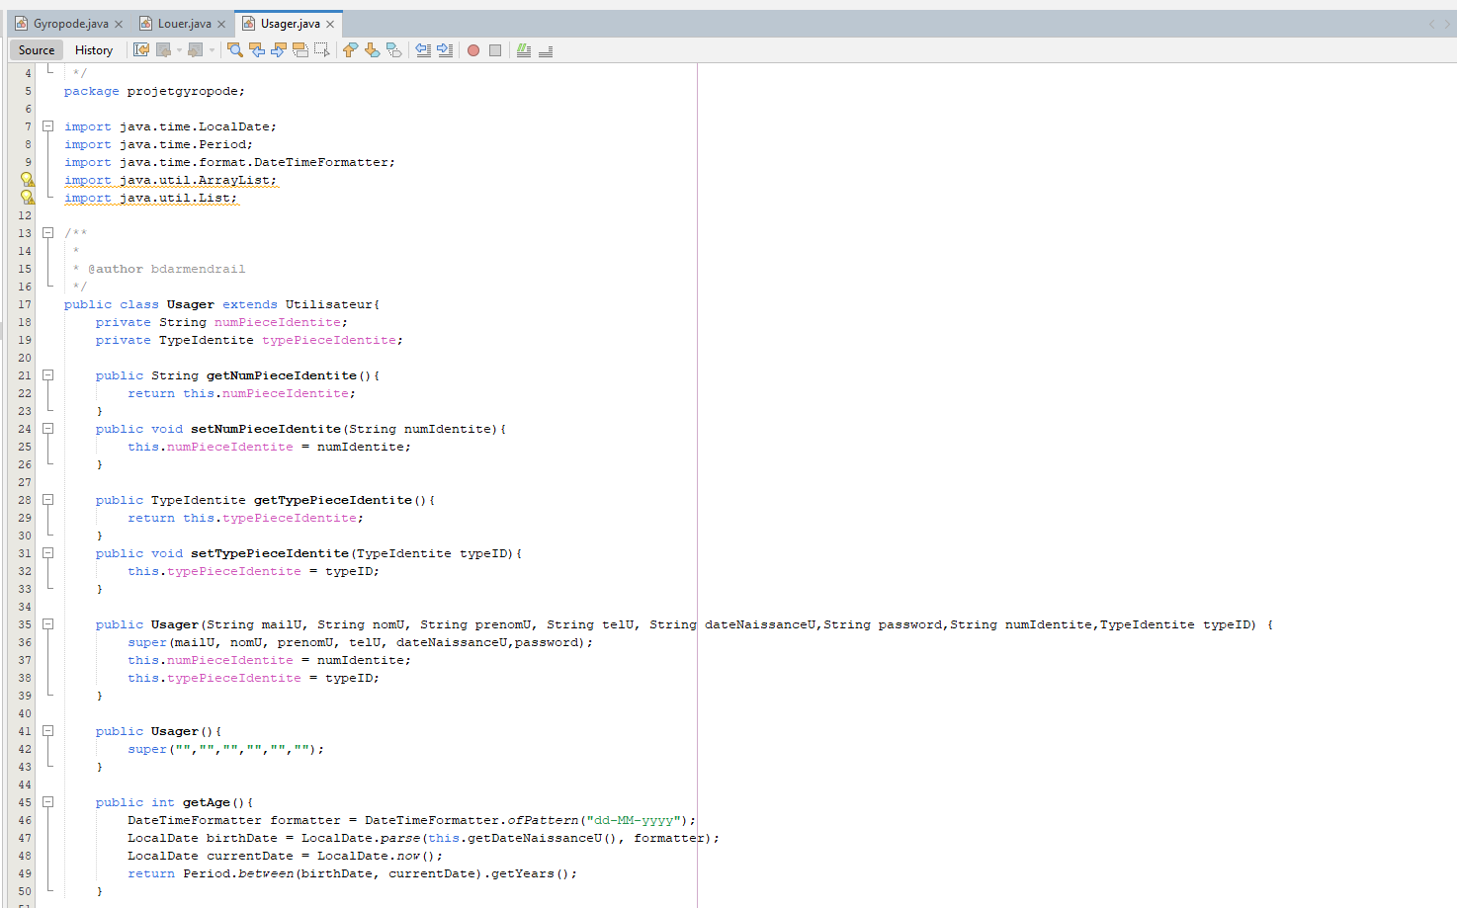Collapse getNumPieceIdentite method fold

click(x=47, y=375)
